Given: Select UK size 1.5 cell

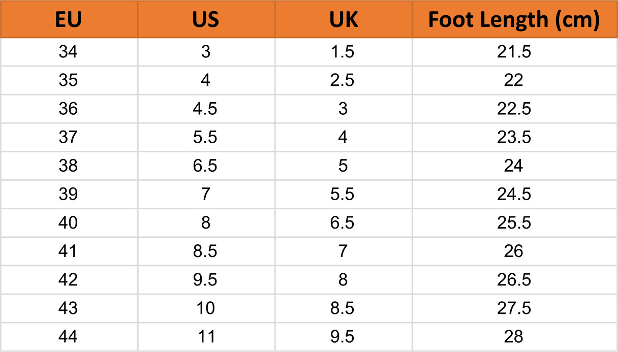Looking at the screenshot, I should tap(343, 52).
